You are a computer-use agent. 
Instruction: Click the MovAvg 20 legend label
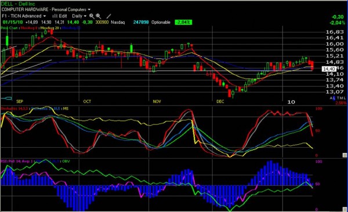pyautogui.click(x=50, y=28)
